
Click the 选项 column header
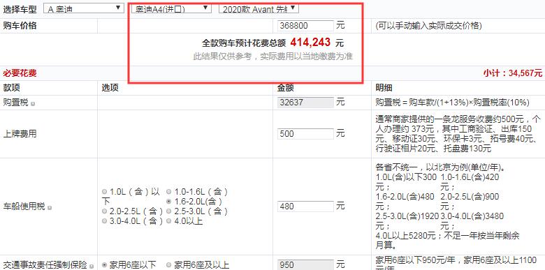[110, 88]
